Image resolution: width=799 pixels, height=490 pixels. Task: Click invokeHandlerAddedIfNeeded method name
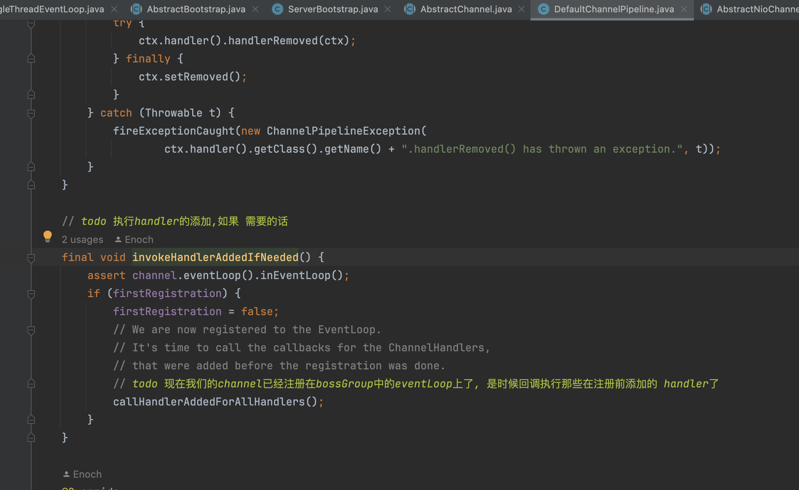[215, 257]
